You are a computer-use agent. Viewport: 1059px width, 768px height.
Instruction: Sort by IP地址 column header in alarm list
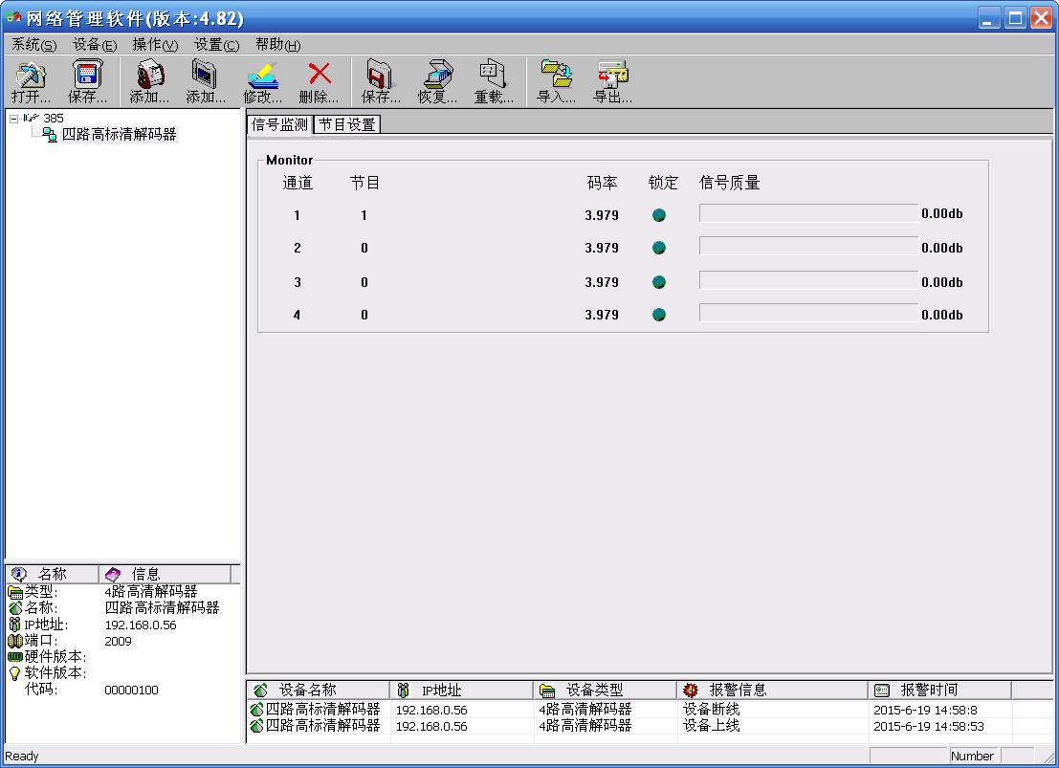461,690
